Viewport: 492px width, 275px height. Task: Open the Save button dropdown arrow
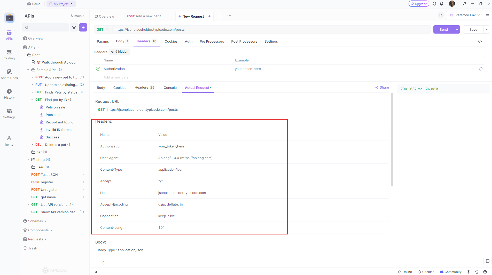tap(487, 29)
